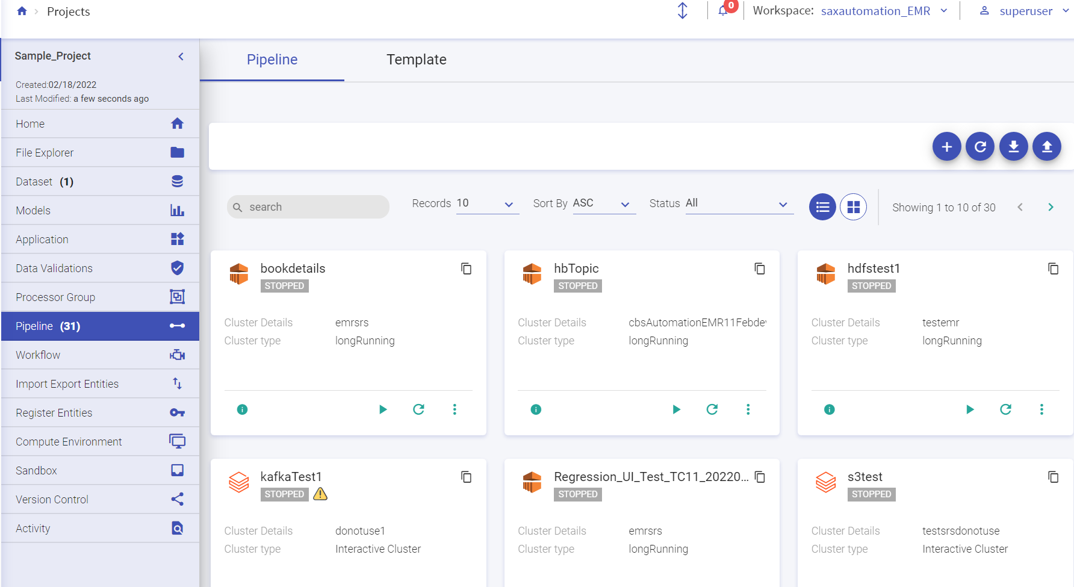Open Dataset in the sidebar
Image resolution: width=1074 pixels, height=587 pixels.
tap(100, 181)
